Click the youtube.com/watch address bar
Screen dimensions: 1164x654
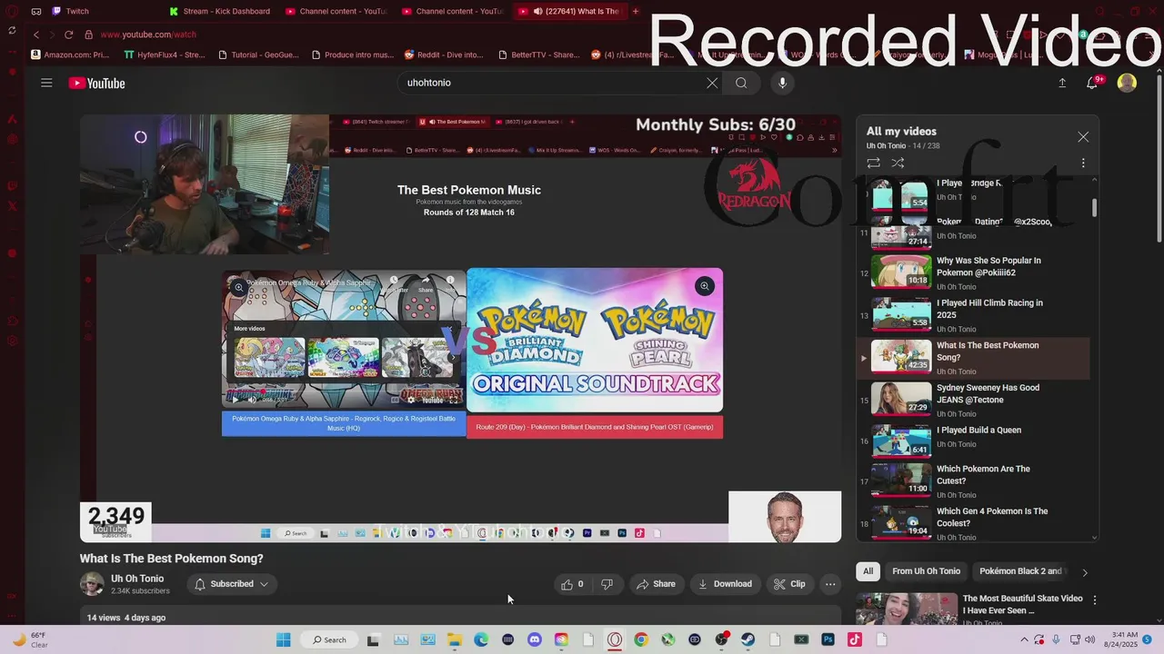148,35
